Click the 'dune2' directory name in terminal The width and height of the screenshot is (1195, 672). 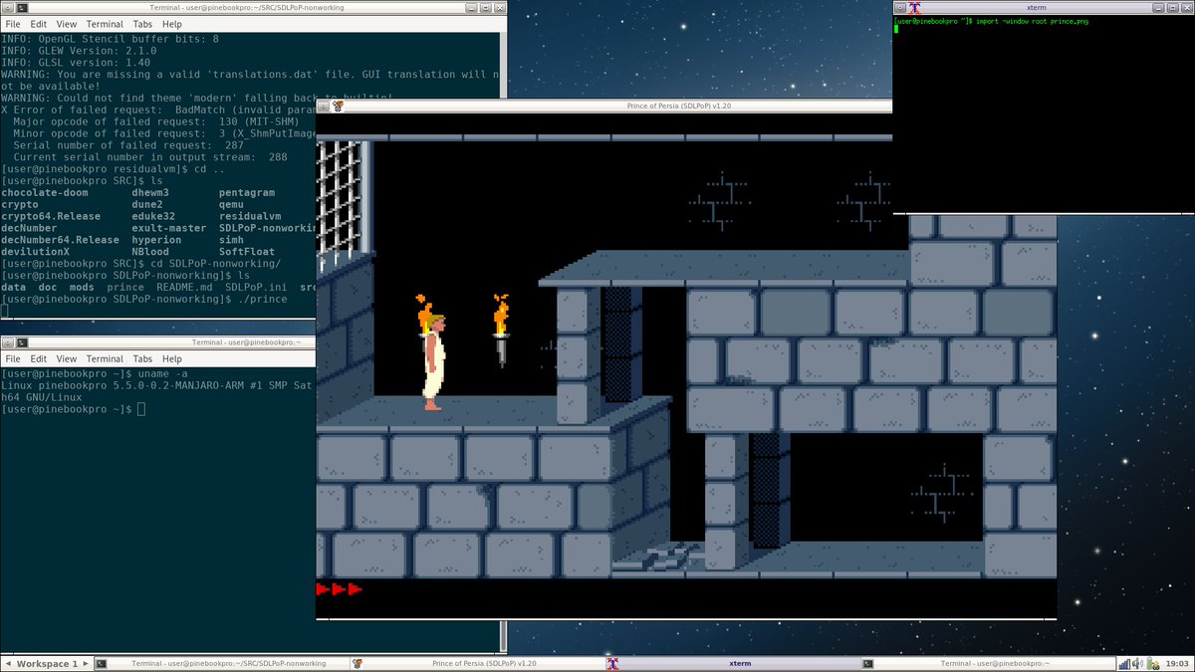[147, 204]
